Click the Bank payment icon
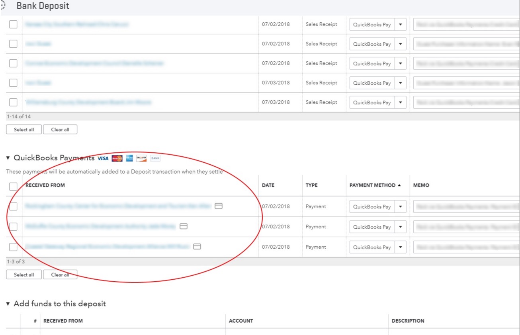 (x=155, y=158)
